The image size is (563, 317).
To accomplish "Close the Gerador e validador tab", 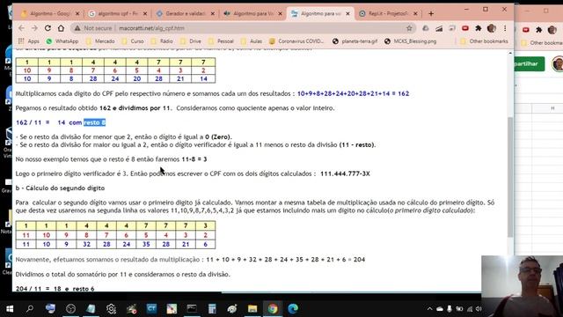I will [213, 14].
